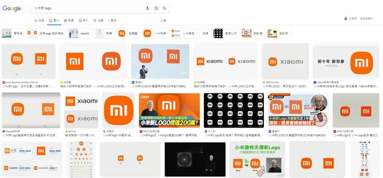Choose the 小米手機 suggestion chip
This screenshot has width=383, height=178.
[x=156, y=34]
